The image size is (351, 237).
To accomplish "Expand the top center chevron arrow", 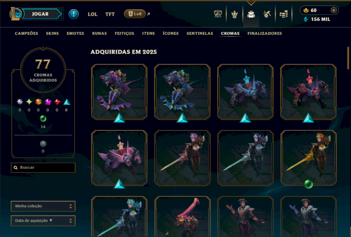I will [251, 3].
